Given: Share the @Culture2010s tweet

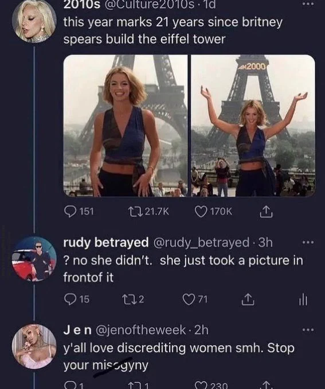Looking at the screenshot, I should click(266, 212).
